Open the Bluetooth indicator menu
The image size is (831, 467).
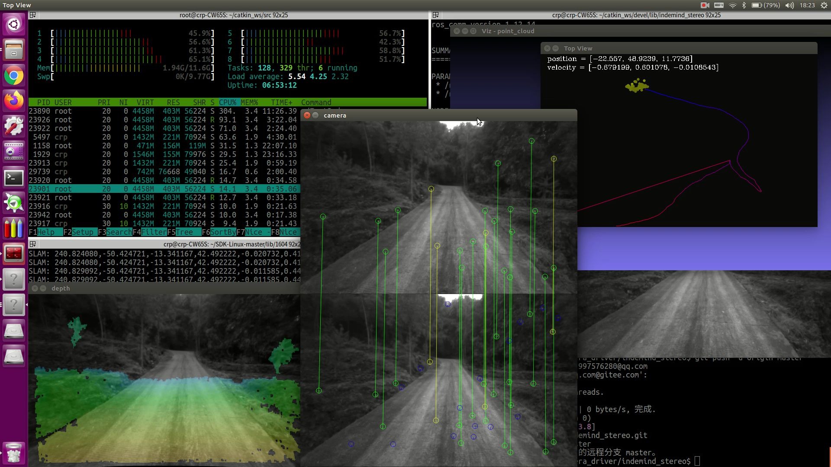point(744,5)
